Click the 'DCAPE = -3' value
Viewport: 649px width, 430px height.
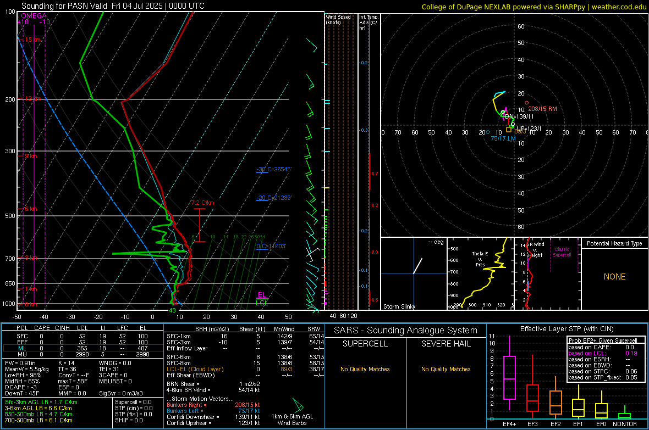point(20,387)
